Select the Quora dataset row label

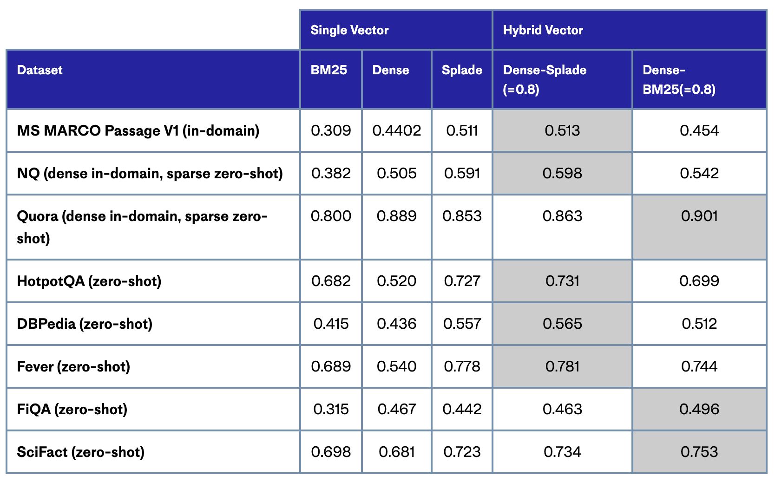pyautogui.click(x=142, y=227)
